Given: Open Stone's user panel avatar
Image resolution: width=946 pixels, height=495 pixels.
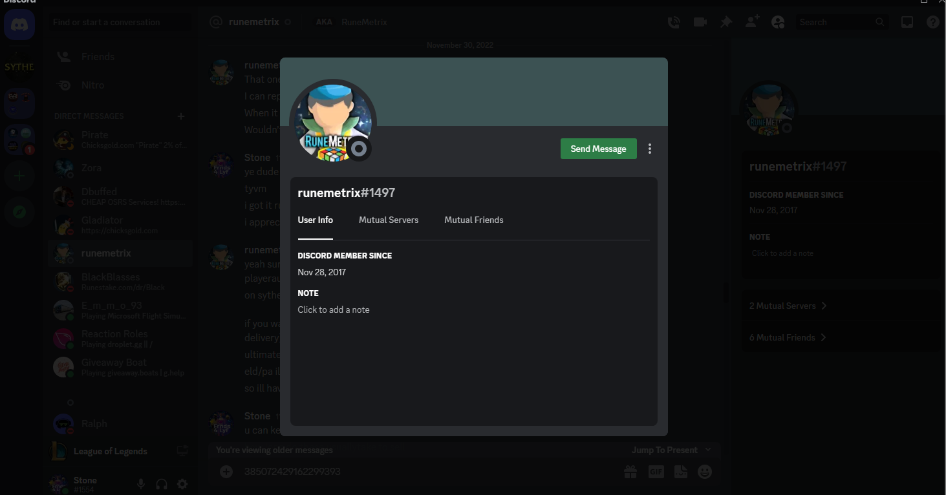Looking at the screenshot, I should pyautogui.click(x=59, y=484).
